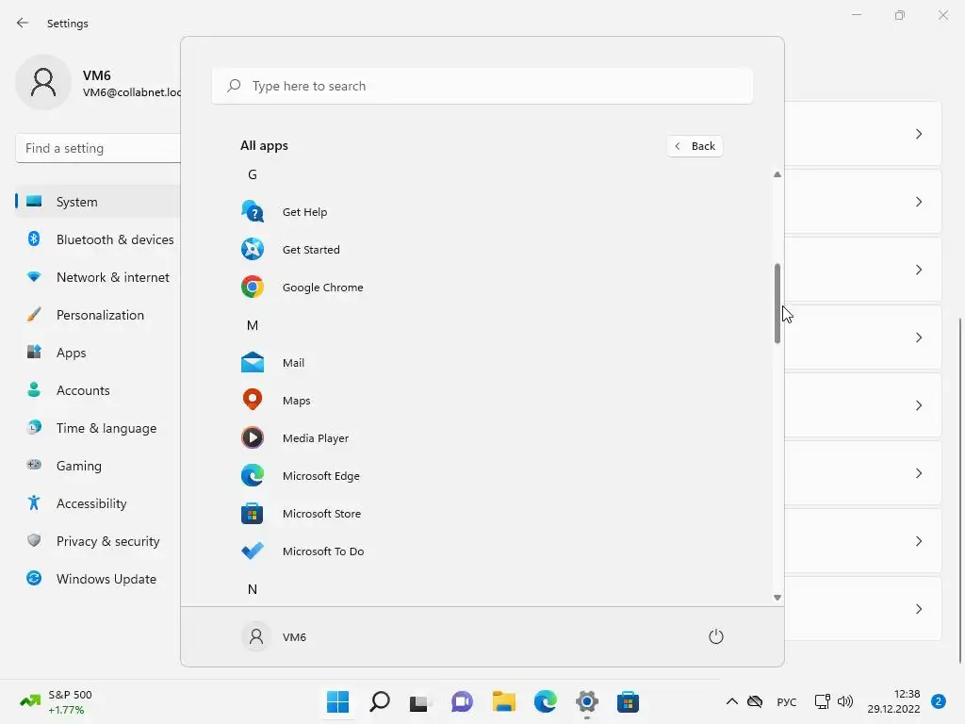Jump to letter M header
Screen dimensions: 965x724
tap(253, 325)
